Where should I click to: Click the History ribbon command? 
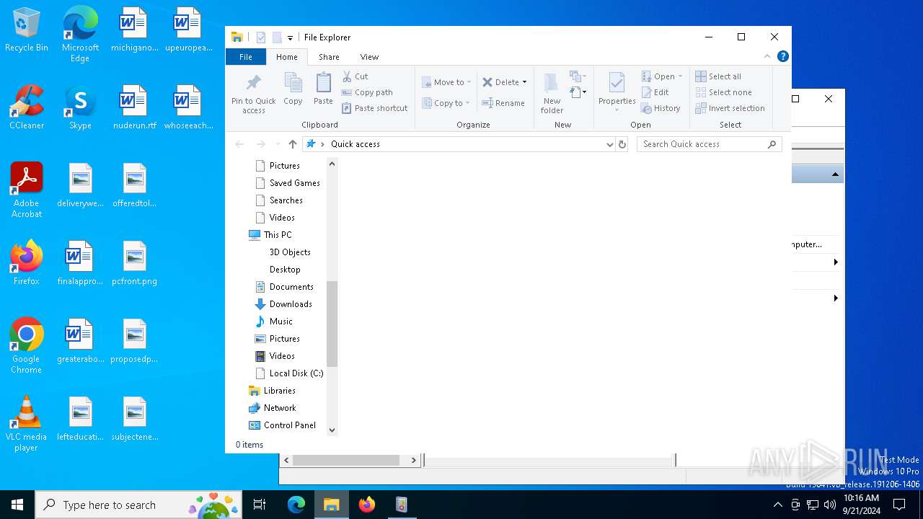(x=661, y=108)
